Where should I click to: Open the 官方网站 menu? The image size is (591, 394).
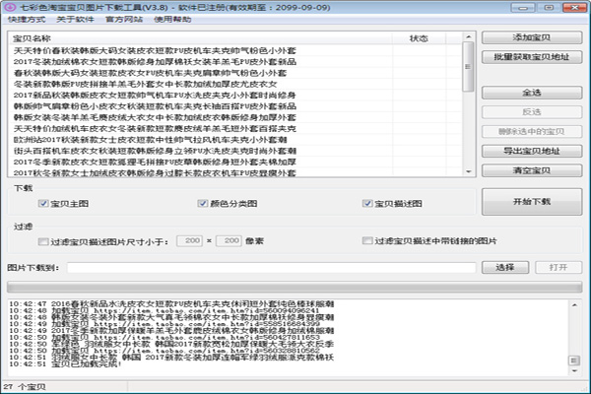122,19
